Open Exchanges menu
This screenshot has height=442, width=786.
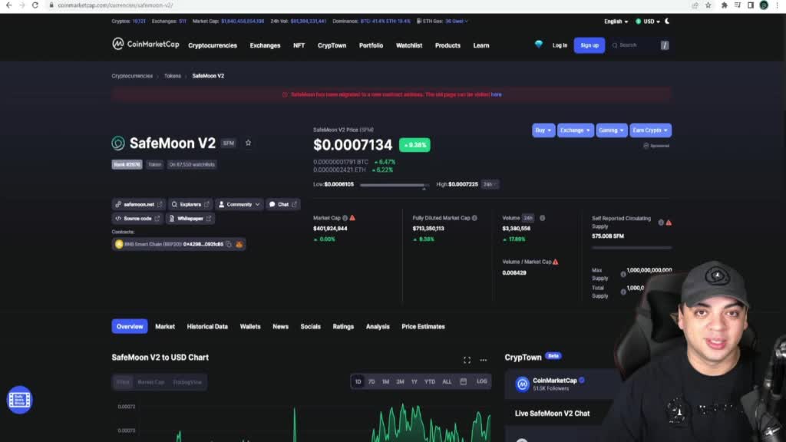pos(265,45)
